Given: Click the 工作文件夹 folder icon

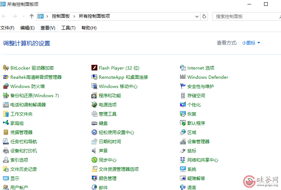Looking at the screenshot, I should click(x=6, y=114).
